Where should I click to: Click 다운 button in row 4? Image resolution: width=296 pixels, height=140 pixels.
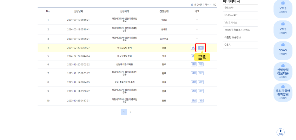(201, 48)
